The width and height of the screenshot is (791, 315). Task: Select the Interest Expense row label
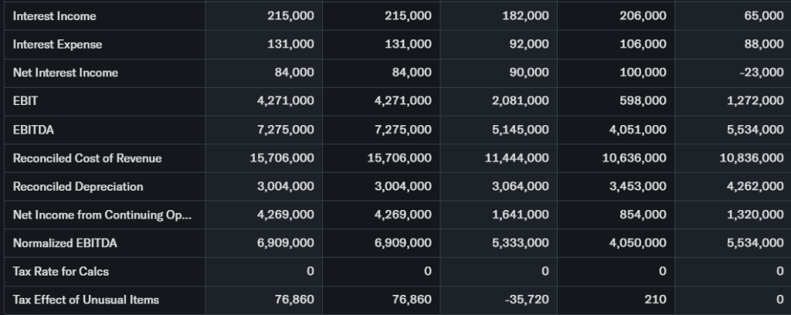pos(57,45)
